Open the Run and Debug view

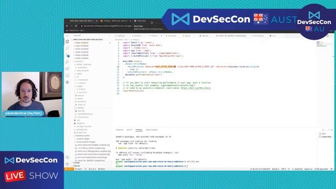tap(67, 62)
